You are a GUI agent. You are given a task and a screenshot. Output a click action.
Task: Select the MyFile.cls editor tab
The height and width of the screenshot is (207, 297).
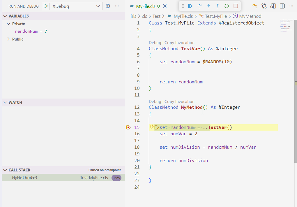click(146, 6)
